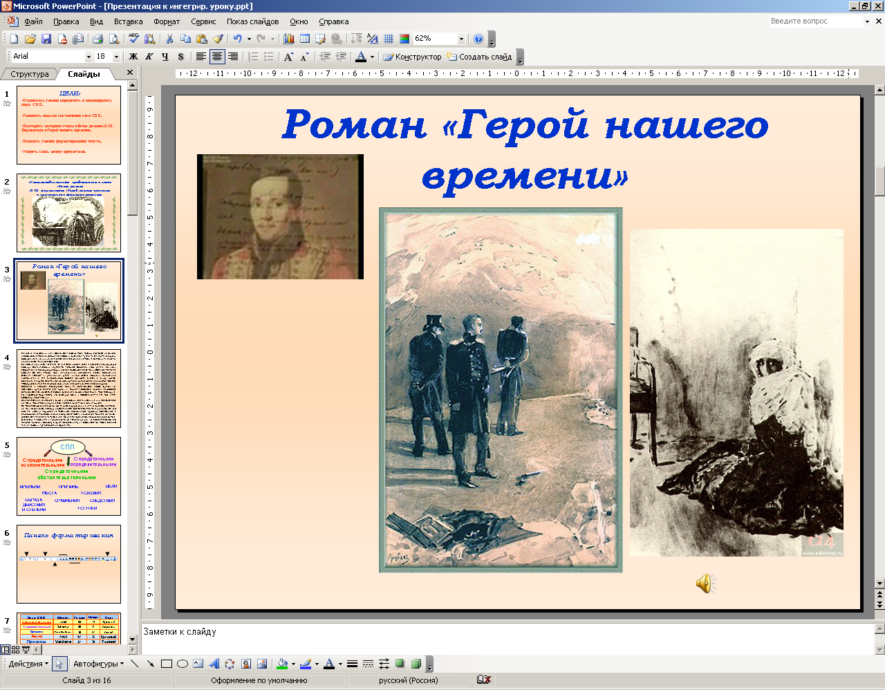Insert WordArt object
The width and height of the screenshot is (885, 690).
pos(214,664)
